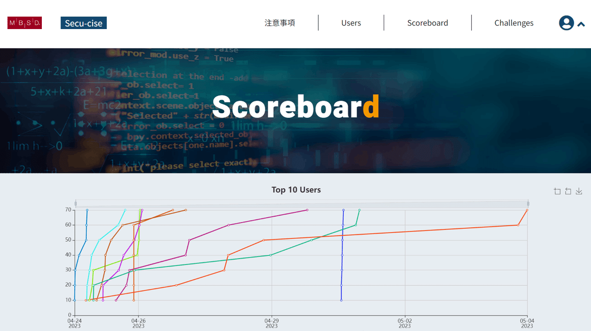The height and width of the screenshot is (331, 591).
Task: Click the 05-04 2023 axis label
Action: click(528, 323)
